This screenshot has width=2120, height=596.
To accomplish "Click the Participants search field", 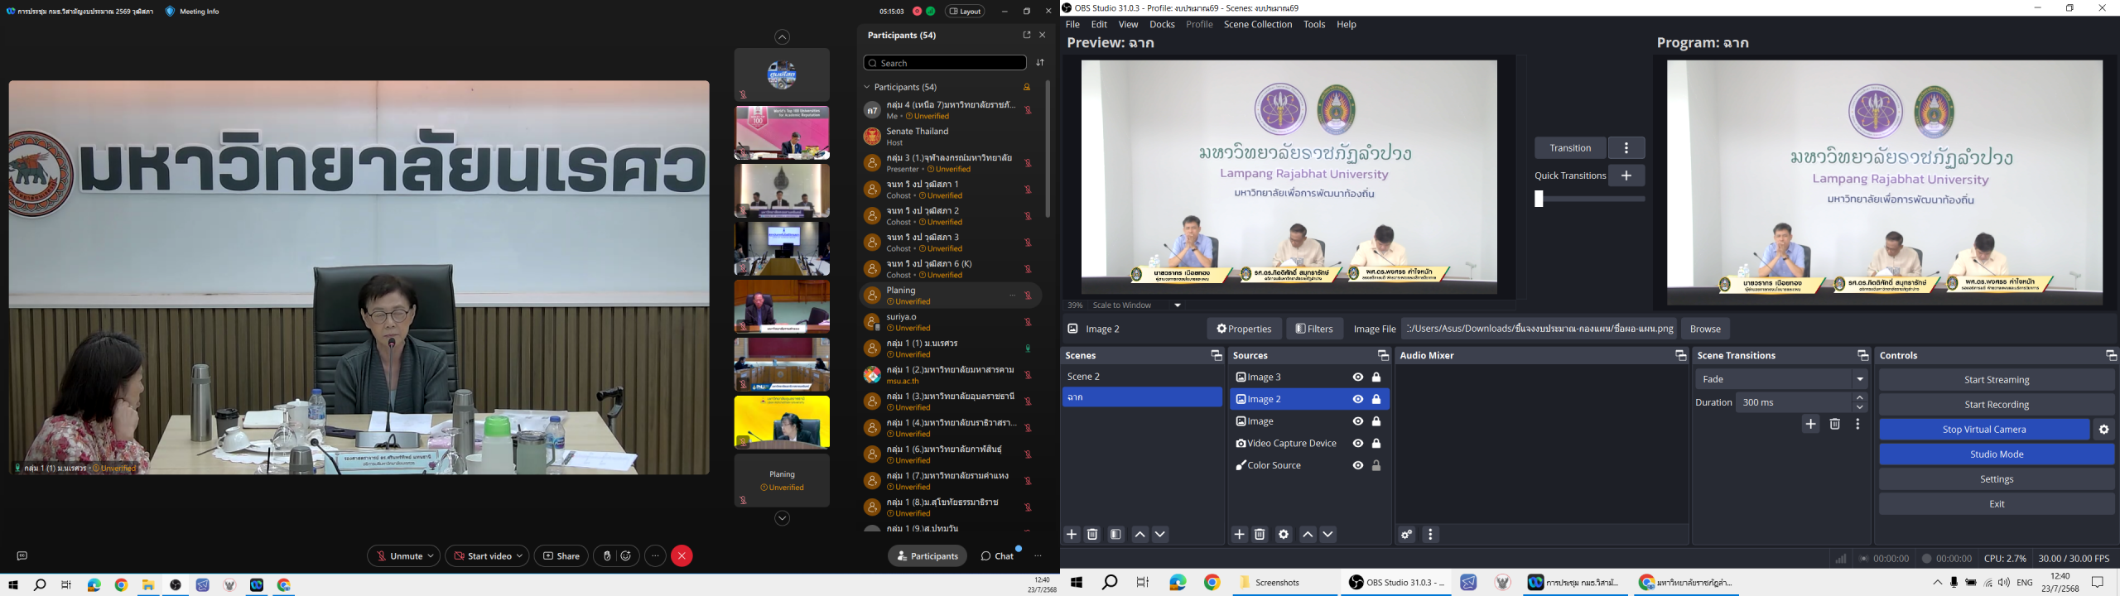I will click(x=945, y=63).
